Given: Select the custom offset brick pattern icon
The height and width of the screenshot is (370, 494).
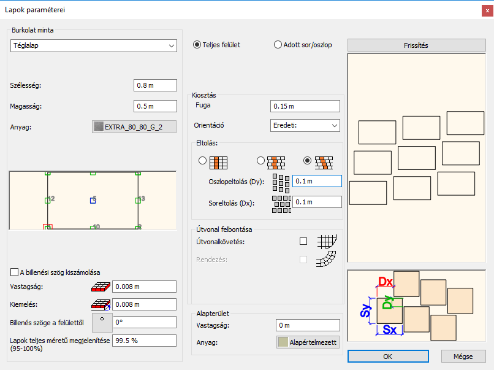Looking at the screenshot, I should point(324,163).
